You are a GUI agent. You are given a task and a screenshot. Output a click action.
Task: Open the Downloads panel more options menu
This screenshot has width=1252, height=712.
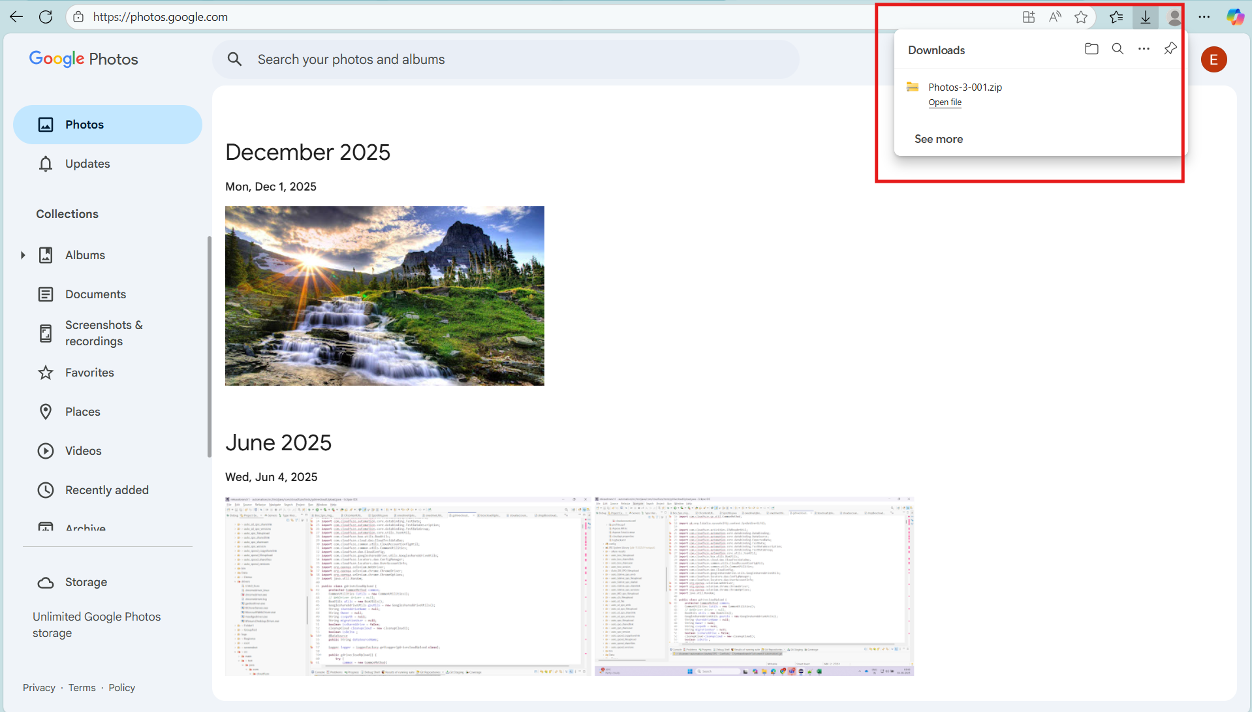pos(1144,48)
